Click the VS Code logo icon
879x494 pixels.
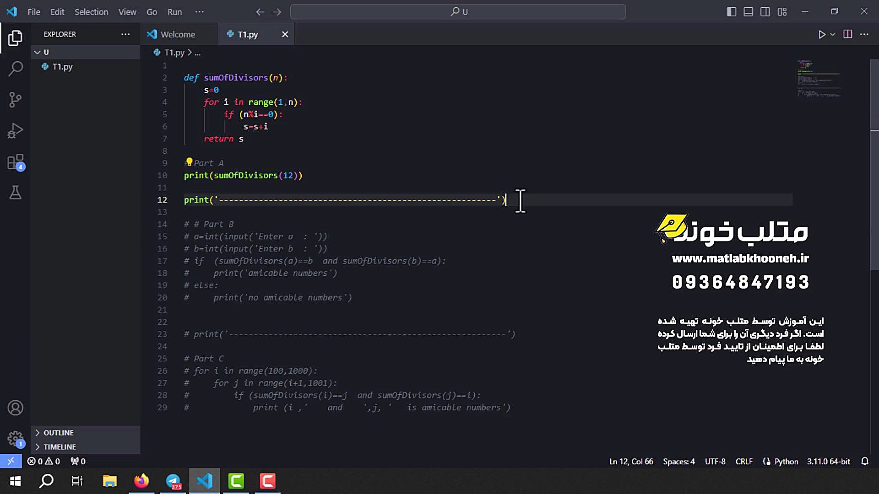click(x=12, y=12)
